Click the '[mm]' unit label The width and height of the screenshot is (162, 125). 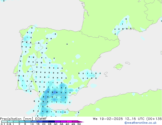[x=28, y=119]
